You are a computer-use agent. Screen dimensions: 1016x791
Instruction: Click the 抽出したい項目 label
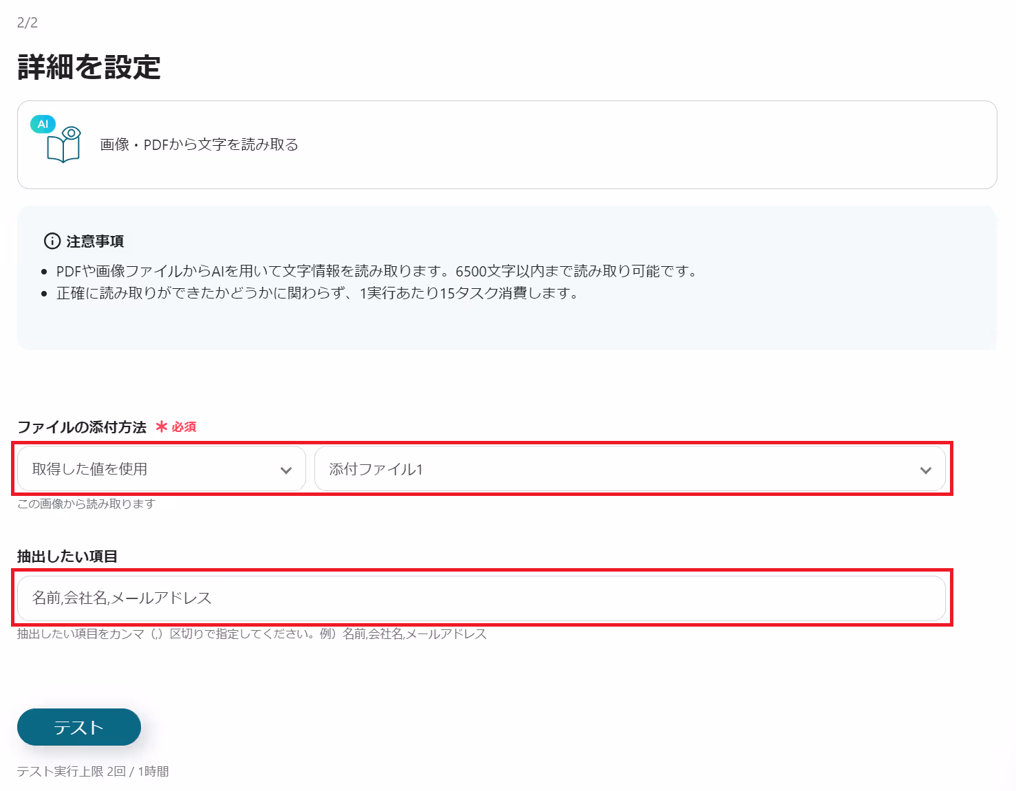[x=67, y=556]
